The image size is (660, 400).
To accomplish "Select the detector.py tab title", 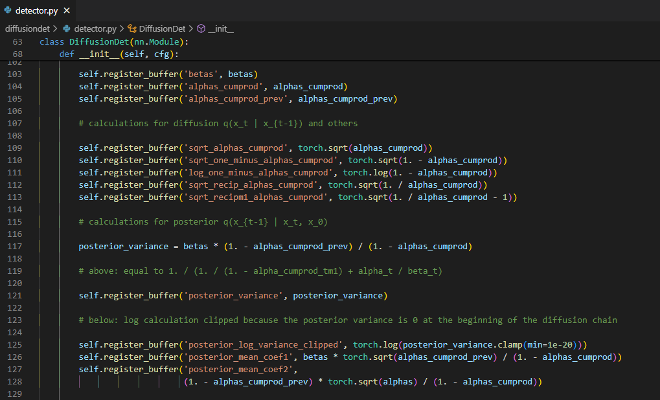I will 37,10.
